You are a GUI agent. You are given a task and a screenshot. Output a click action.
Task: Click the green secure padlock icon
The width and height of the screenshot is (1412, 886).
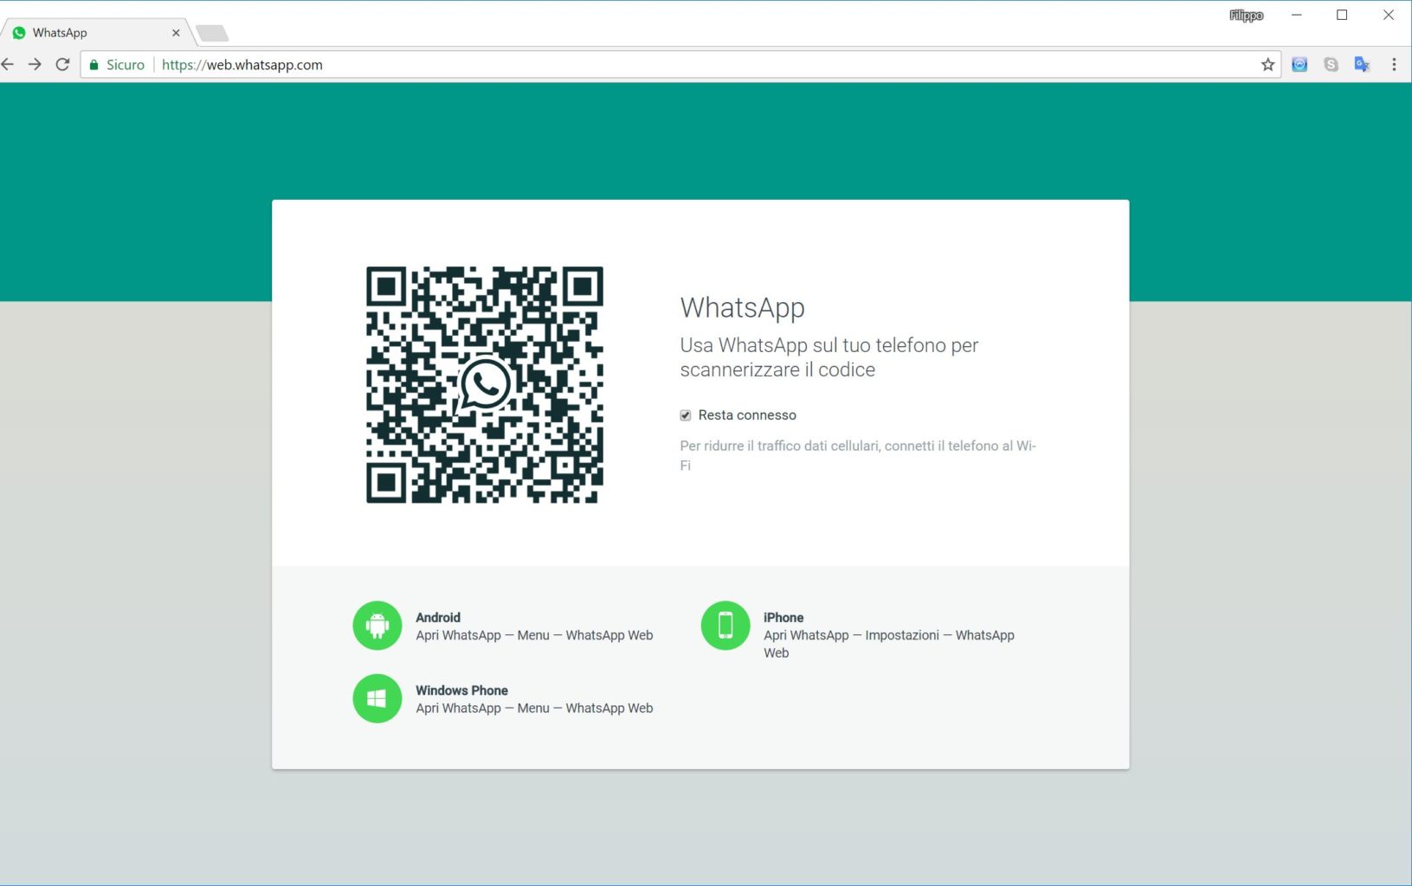click(x=94, y=65)
